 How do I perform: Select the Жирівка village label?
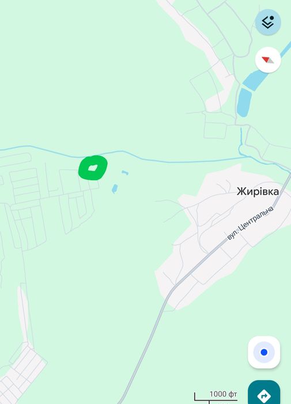258,191
